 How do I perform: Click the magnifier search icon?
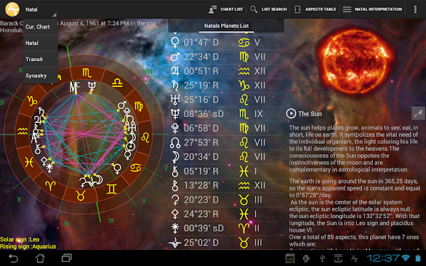click(254, 9)
